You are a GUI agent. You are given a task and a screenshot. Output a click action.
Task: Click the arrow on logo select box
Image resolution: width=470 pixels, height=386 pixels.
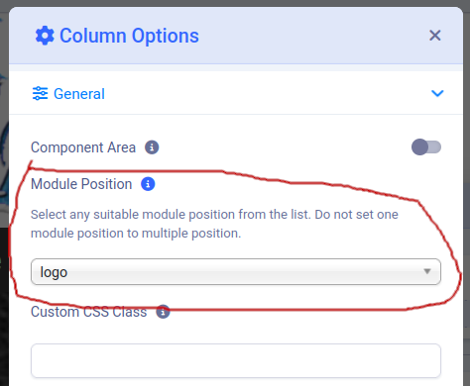pos(427,271)
